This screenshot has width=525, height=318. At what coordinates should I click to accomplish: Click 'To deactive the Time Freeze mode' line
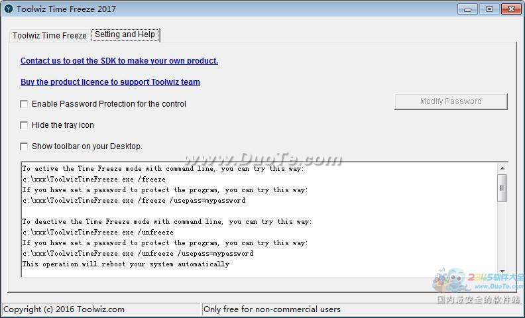(x=167, y=221)
